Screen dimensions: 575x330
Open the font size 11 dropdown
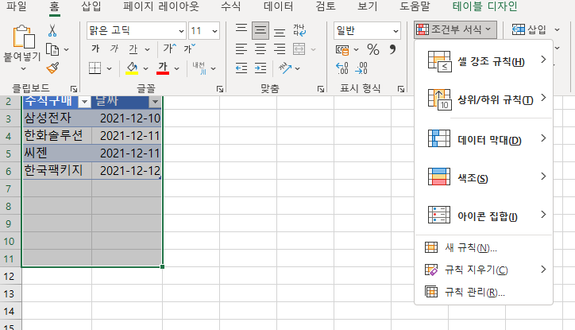pos(215,31)
